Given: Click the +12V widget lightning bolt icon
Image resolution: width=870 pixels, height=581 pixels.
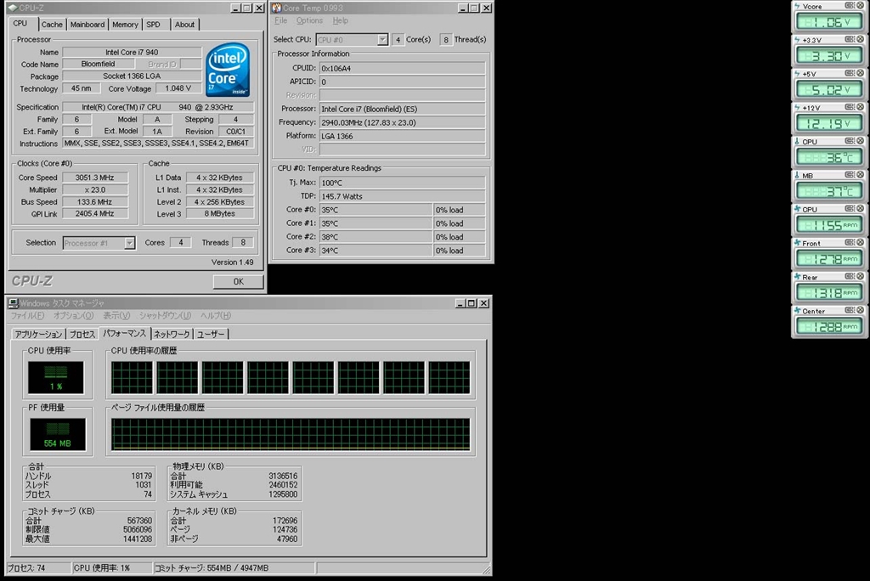Looking at the screenshot, I should (x=797, y=108).
